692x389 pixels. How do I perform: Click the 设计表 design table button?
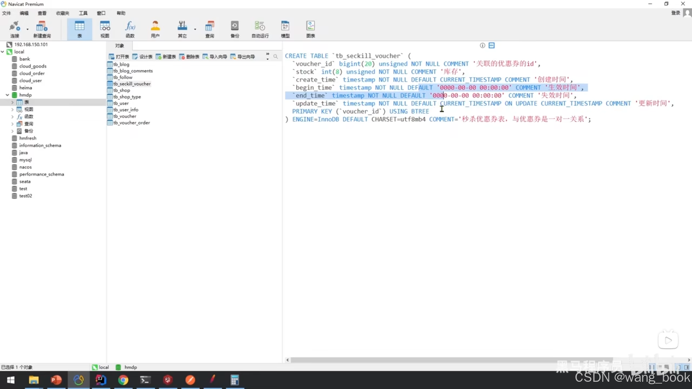[x=142, y=57]
